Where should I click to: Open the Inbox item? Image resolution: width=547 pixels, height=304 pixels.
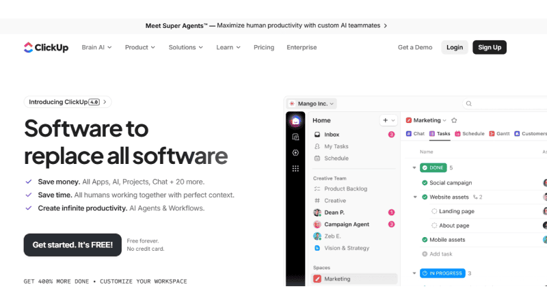point(354,135)
